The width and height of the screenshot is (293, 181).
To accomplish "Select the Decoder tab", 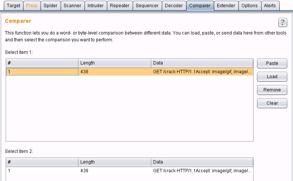I will pos(174,6).
